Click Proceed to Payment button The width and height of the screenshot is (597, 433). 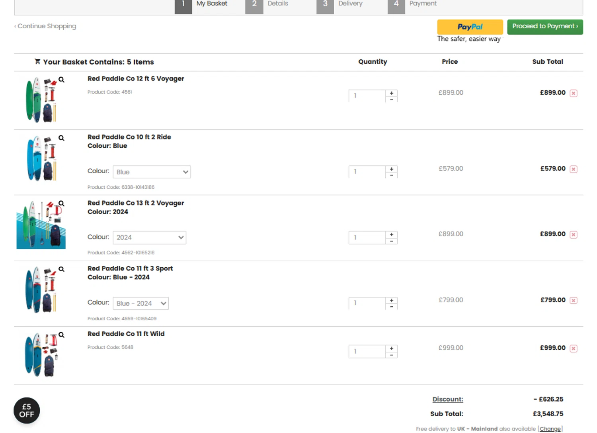[x=545, y=27]
